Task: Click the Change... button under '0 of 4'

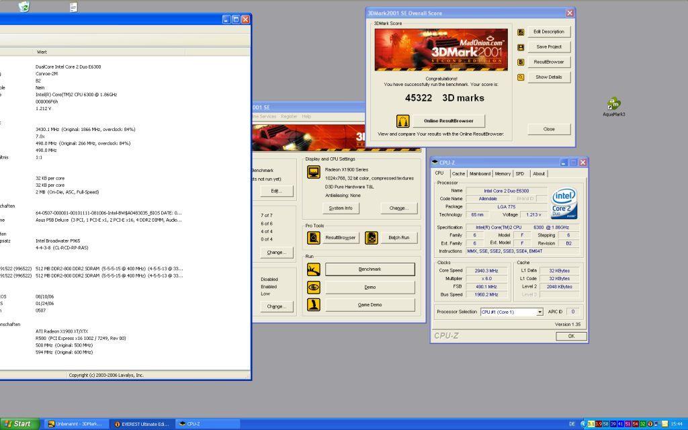Action: (x=276, y=253)
